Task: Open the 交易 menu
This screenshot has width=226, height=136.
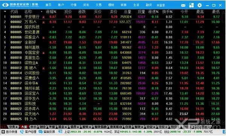Action: [99, 5]
